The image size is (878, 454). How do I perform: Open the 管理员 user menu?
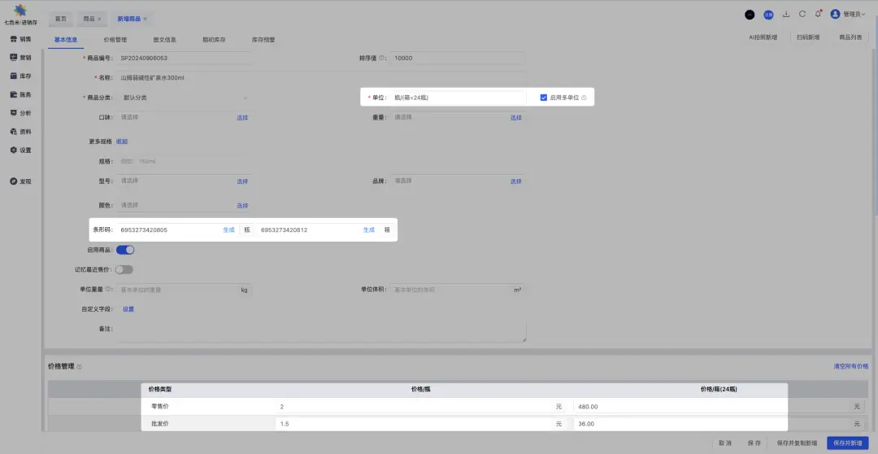click(x=850, y=14)
